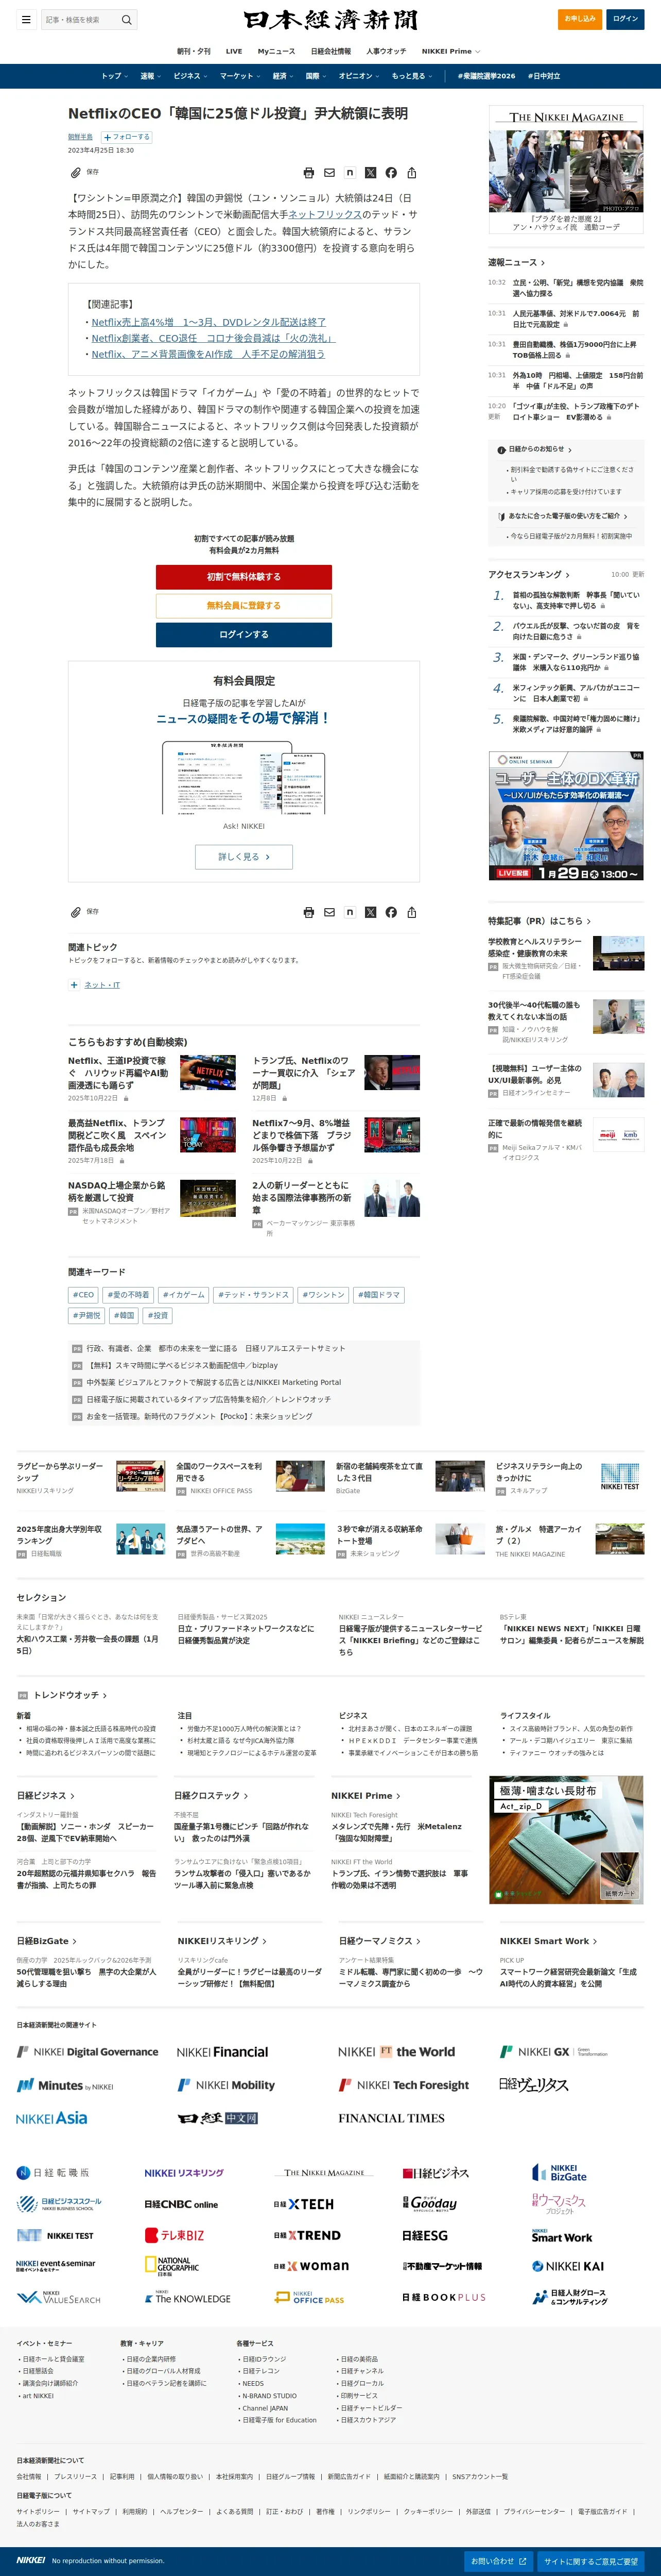Image resolution: width=661 pixels, height=2576 pixels.
Task: Click the magnifier search icon
Action: [x=127, y=20]
